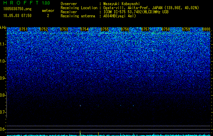Click the 0757 time marker
213x136 pixels.
coord(145,29)
